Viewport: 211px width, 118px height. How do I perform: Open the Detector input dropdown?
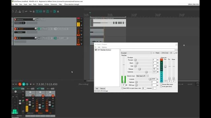point(142,76)
